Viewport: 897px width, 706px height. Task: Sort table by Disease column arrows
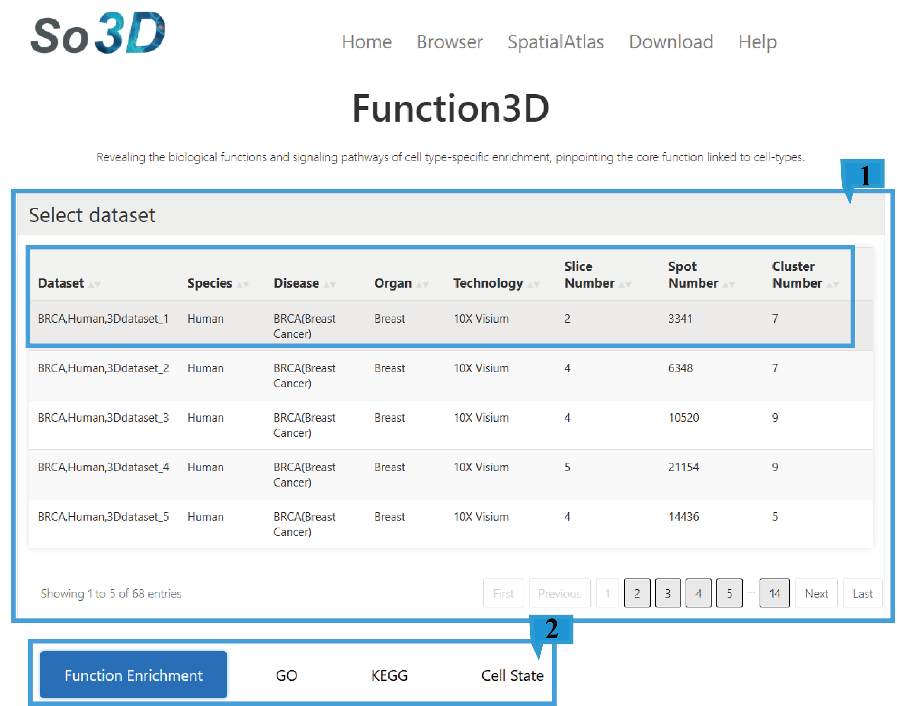329,284
